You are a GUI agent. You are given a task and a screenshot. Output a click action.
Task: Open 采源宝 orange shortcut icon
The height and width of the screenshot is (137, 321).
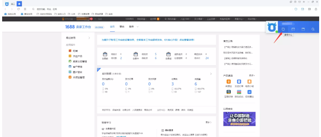(229, 82)
